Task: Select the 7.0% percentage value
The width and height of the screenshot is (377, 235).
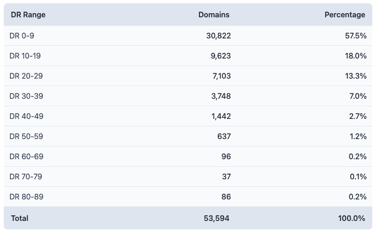Action: click(x=358, y=96)
